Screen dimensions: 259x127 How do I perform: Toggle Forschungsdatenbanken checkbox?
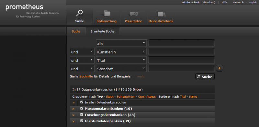(82, 115)
